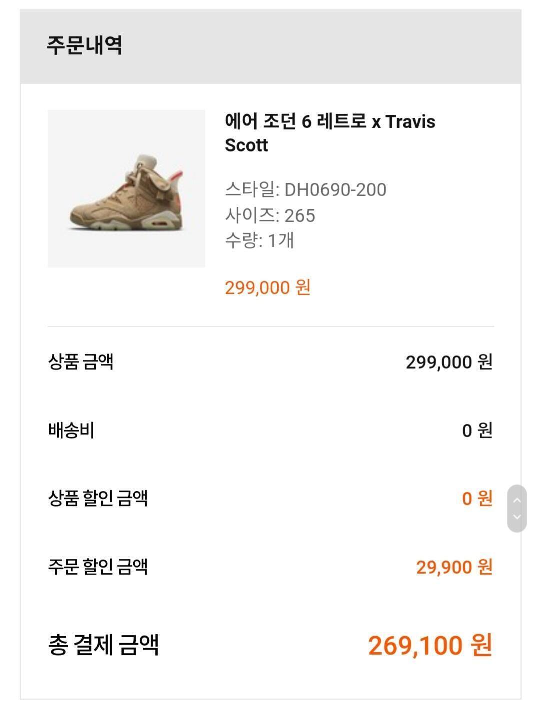Select the 배송비 value 0 원
This screenshot has height=712, width=534.
pyautogui.click(x=477, y=430)
